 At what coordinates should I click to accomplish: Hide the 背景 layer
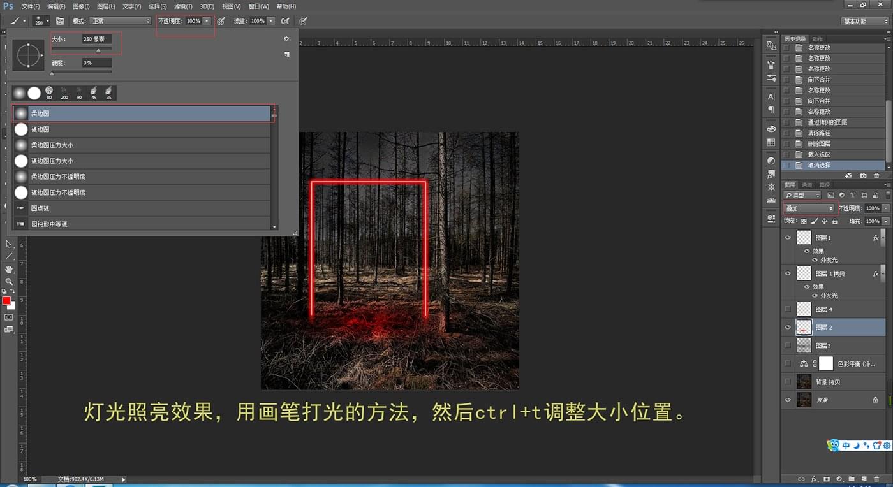coord(788,400)
